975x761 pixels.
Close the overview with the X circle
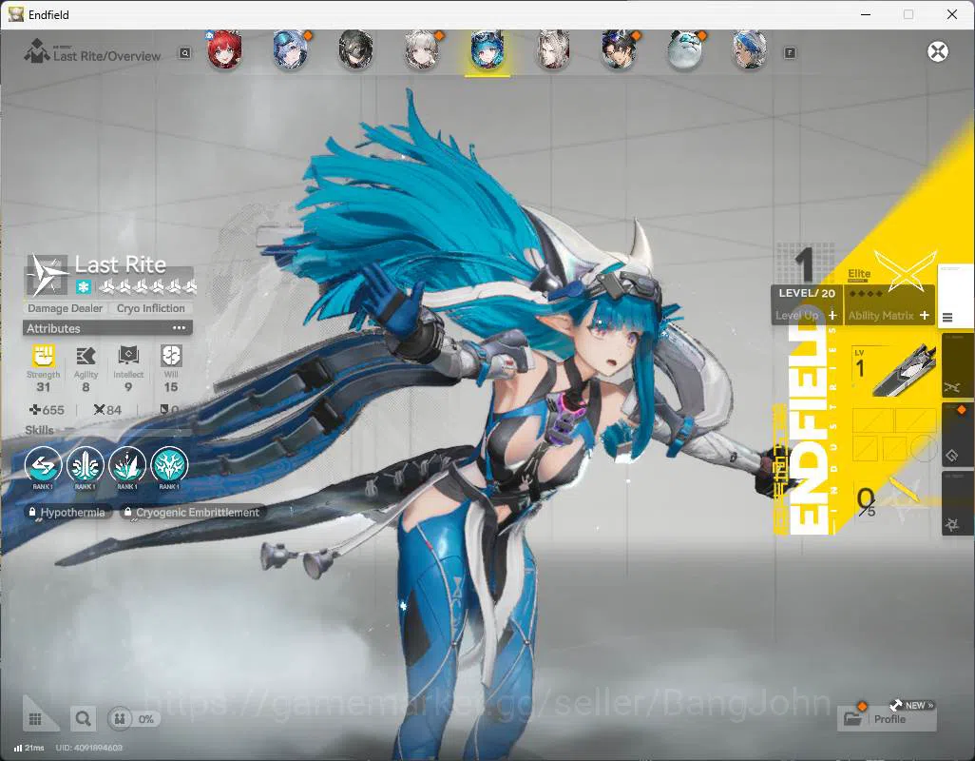click(x=938, y=51)
